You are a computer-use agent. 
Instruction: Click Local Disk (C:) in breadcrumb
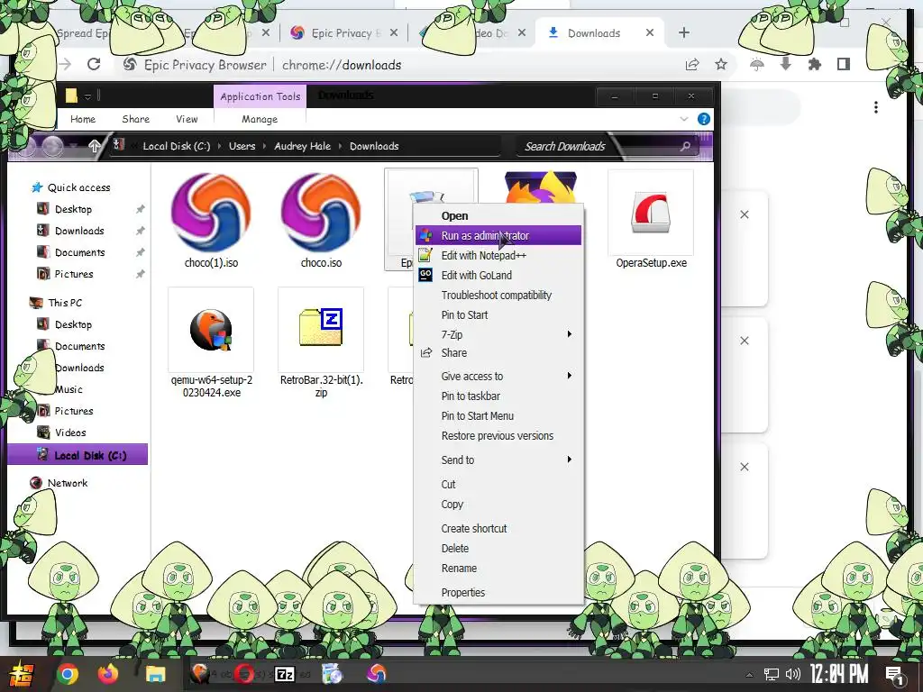(177, 146)
